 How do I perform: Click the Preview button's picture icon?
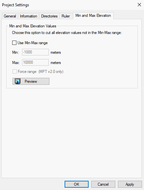[18, 81]
